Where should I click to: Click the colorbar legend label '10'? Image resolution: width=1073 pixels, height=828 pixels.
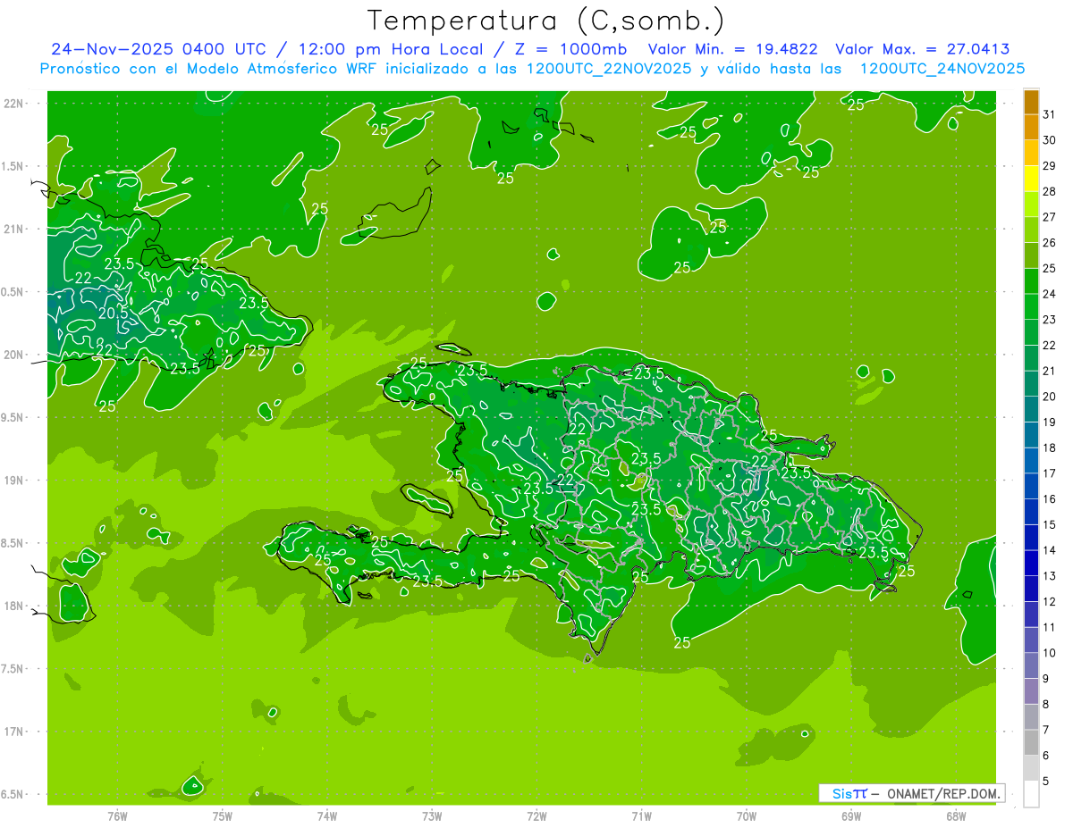(x=1049, y=653)
